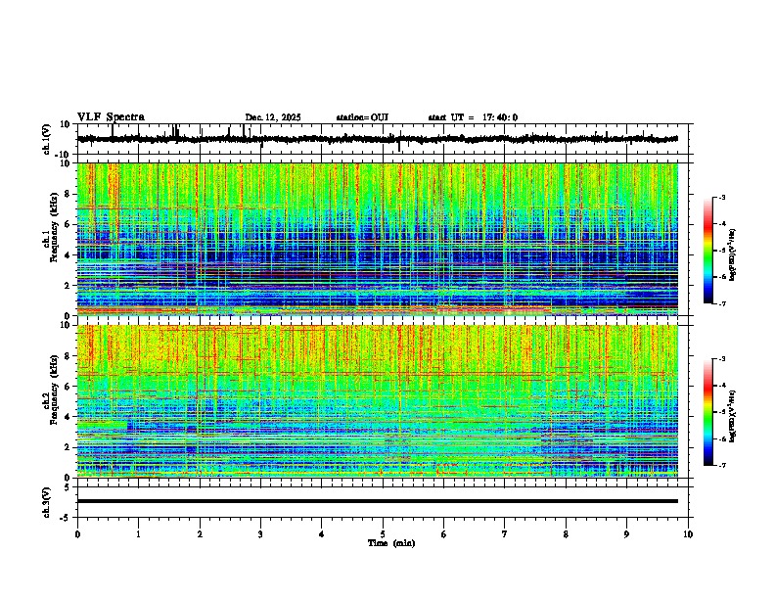Click the "-7" label on ch.1 color bar

coord(722,303)
